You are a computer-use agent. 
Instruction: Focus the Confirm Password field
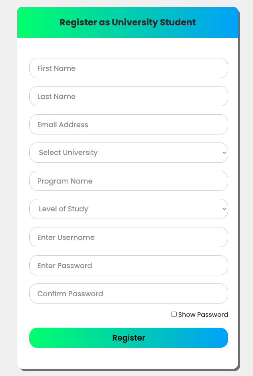coord(129,293)
